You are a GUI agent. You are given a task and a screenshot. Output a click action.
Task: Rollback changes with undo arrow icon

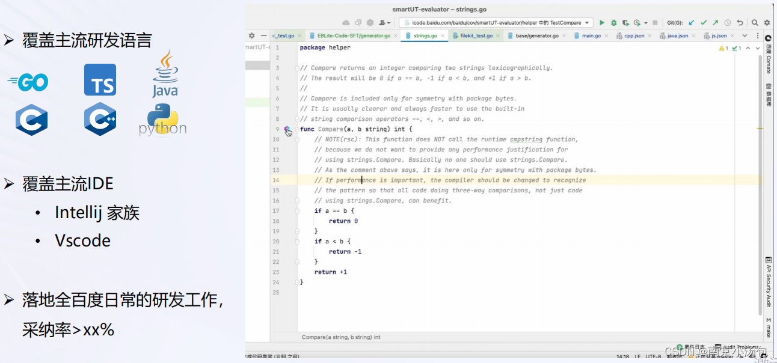coord(740,23)
